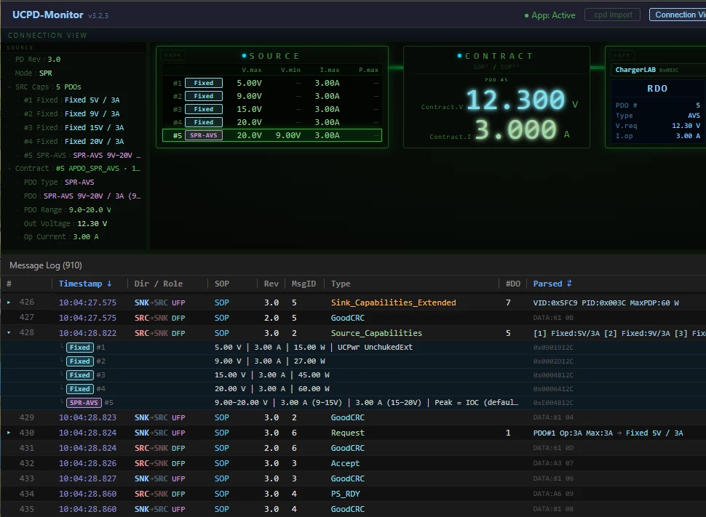Click the Source_Capabilities message type
This screenshot has width=706, height=517.
click(376, 333)
